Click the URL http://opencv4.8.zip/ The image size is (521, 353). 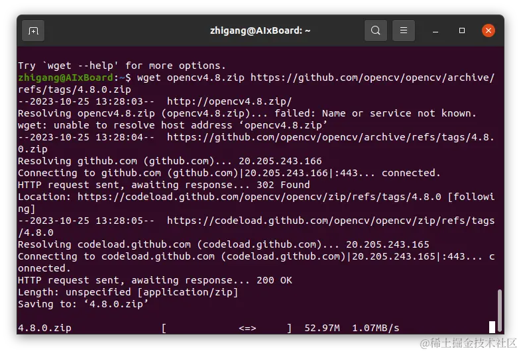pos(229,101)
